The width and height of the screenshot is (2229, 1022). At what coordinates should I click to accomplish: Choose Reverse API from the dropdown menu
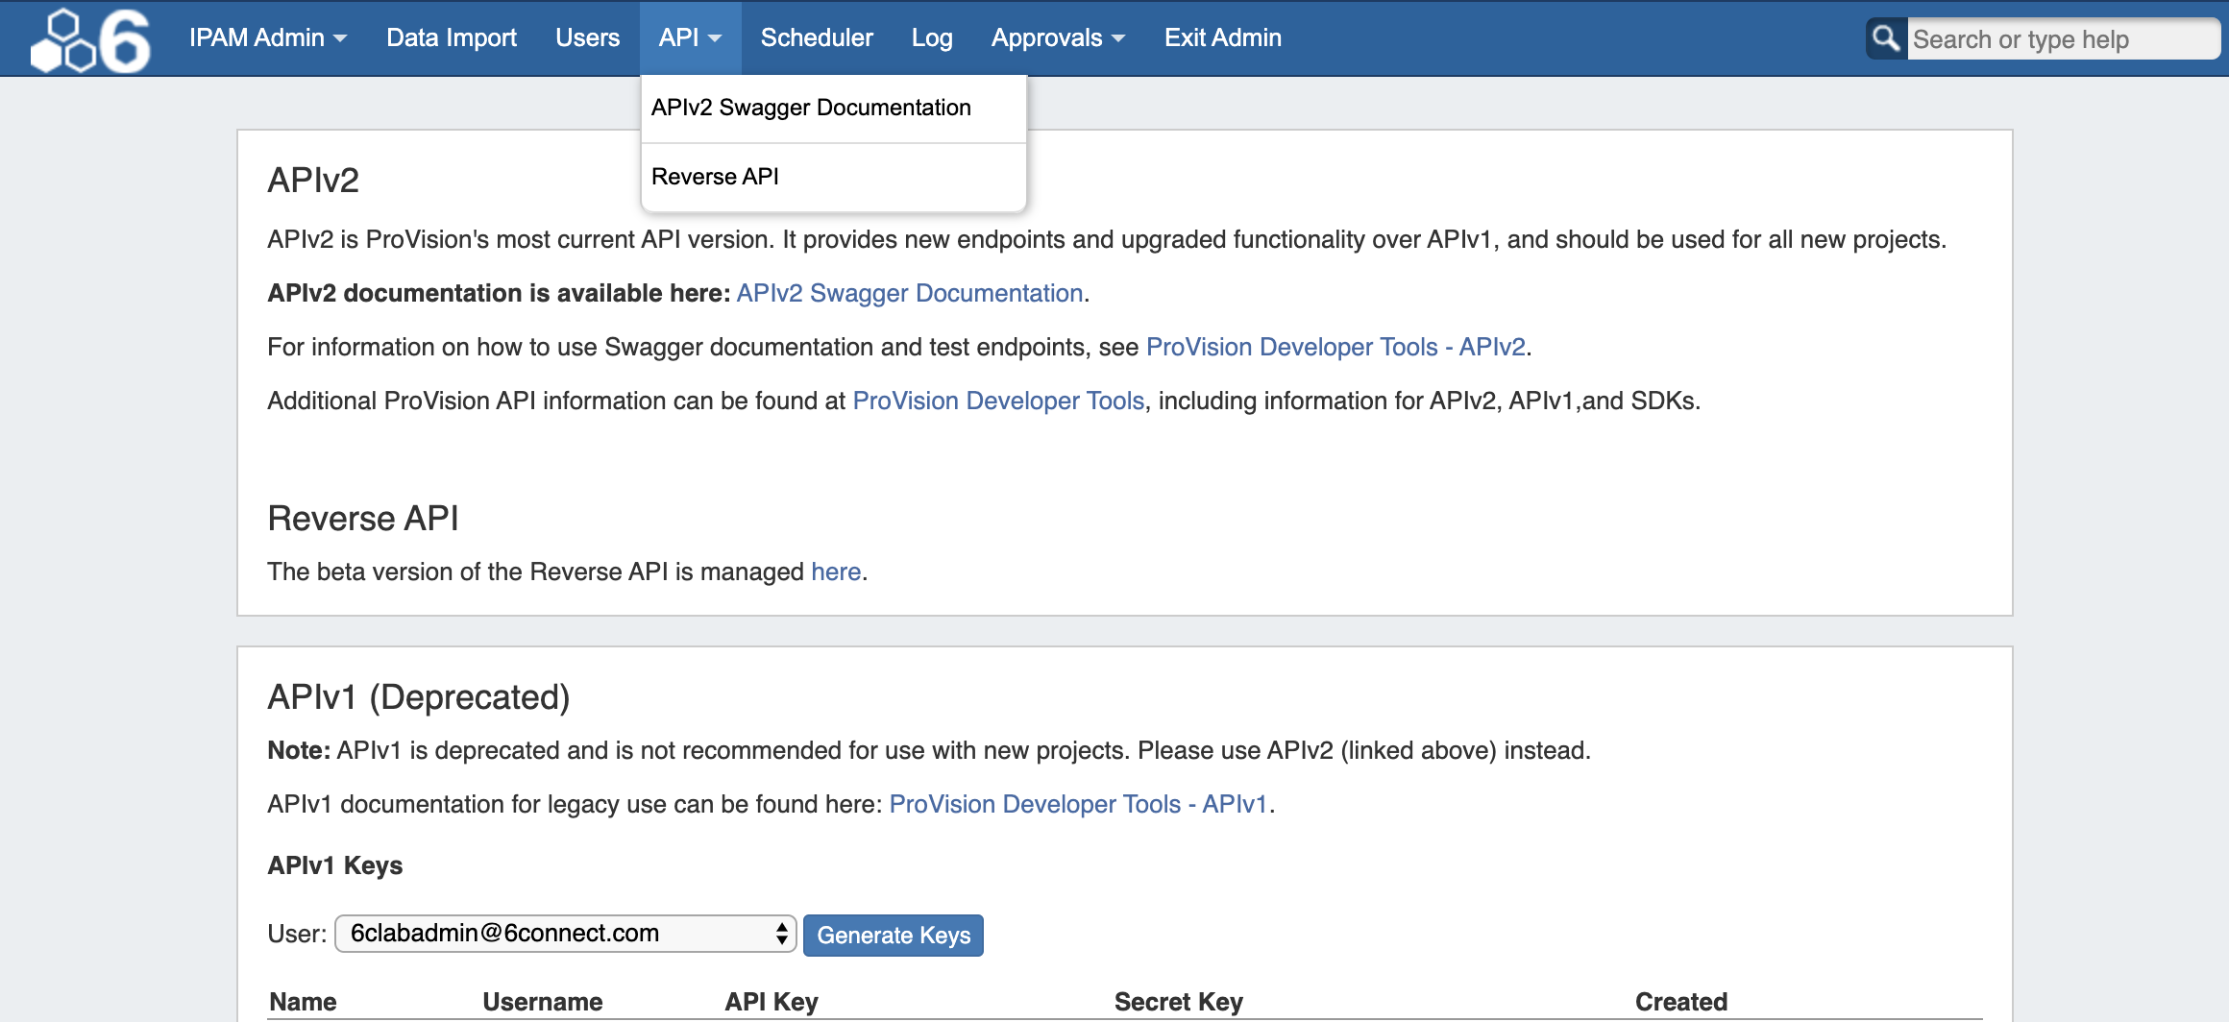715,177
